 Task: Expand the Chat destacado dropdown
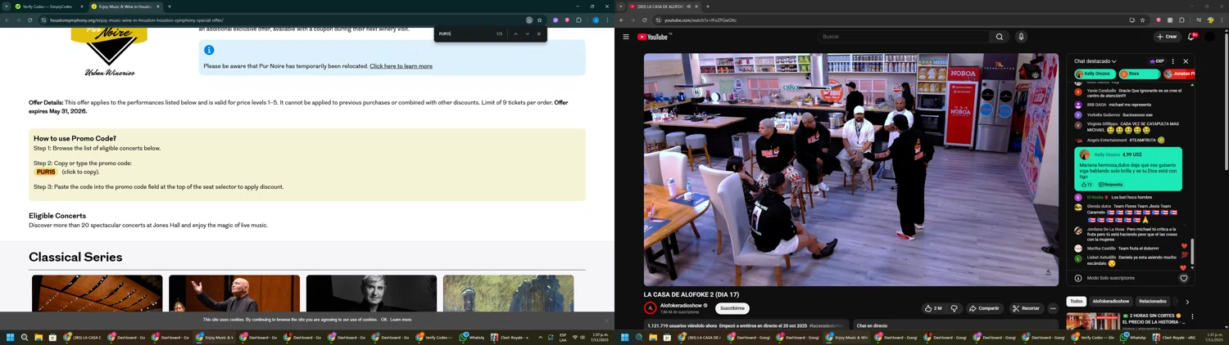(x=1095, y=61)
